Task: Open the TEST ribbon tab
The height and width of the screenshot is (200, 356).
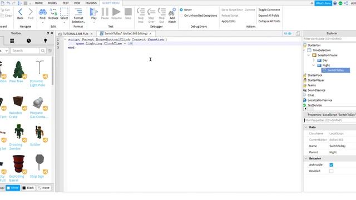Action: (x=66, y=3)
